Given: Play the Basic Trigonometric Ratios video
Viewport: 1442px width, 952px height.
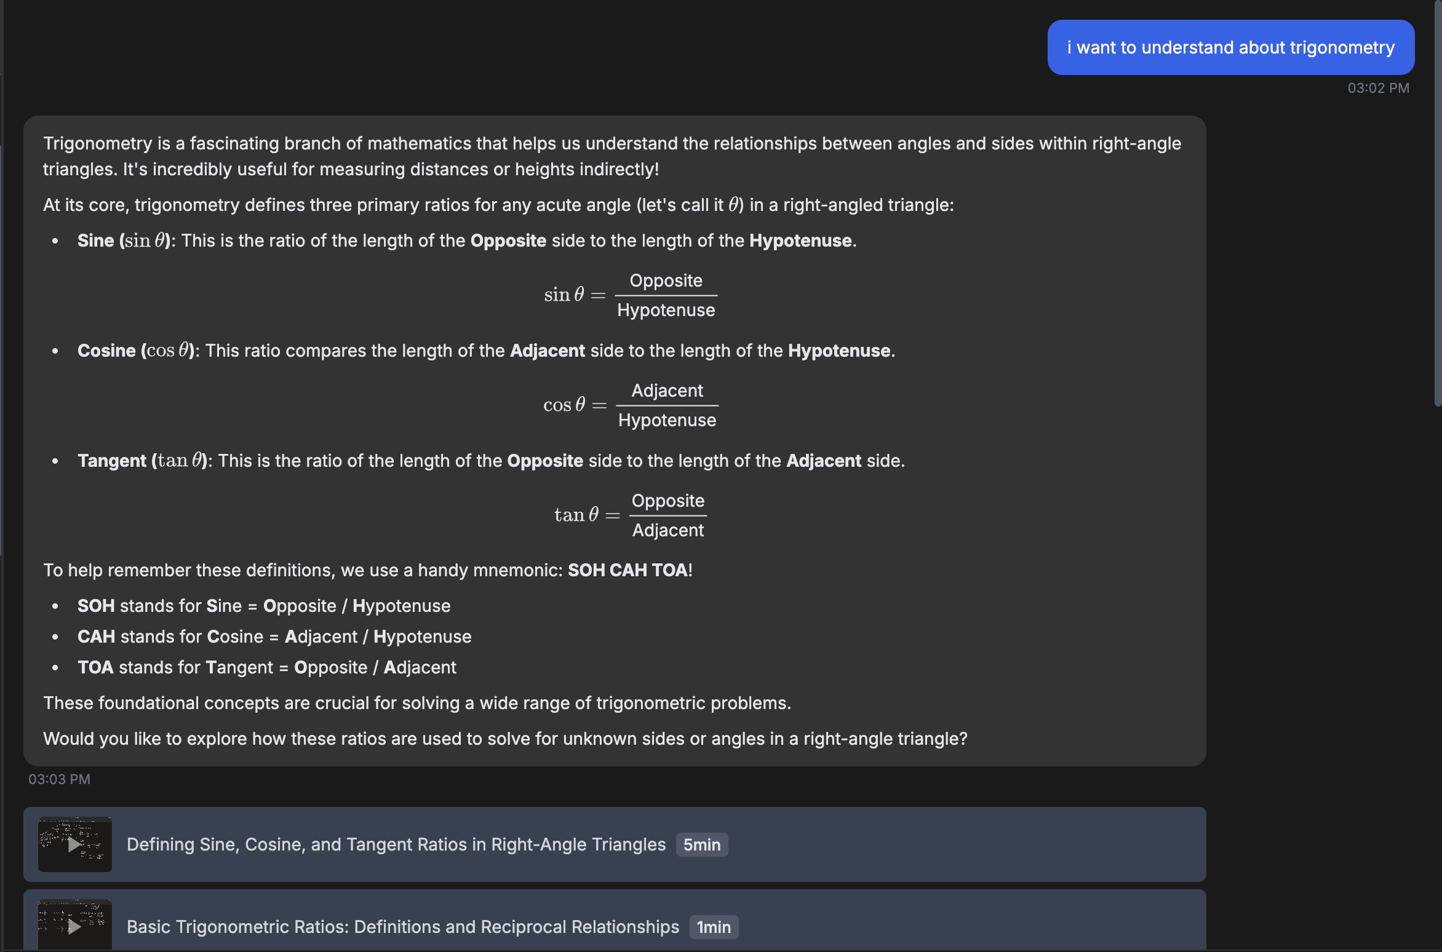Looking at the screenshot, I should click(74, 926).
